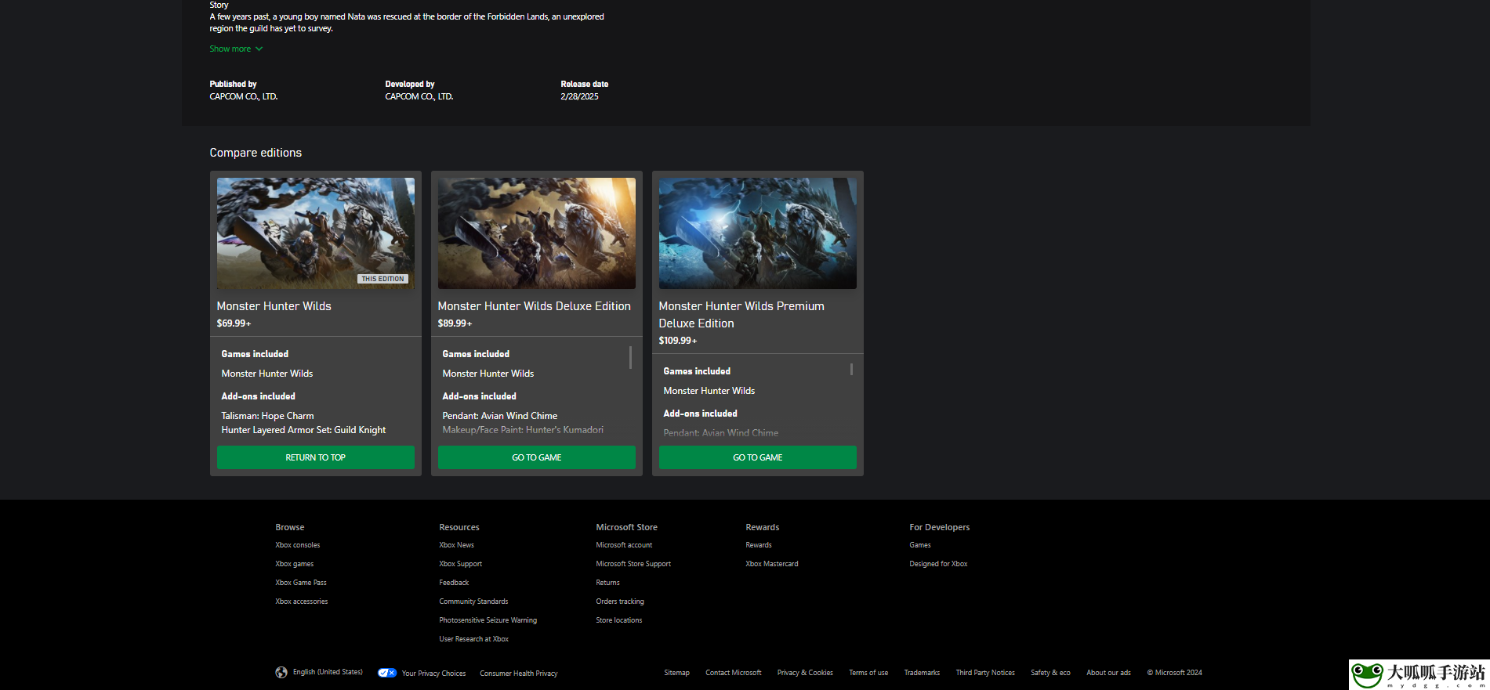Image resolution: width=1490 pixels, height=690 pixels.
Task: Open Safety & eco link
Action: [x=1050, y=673]
